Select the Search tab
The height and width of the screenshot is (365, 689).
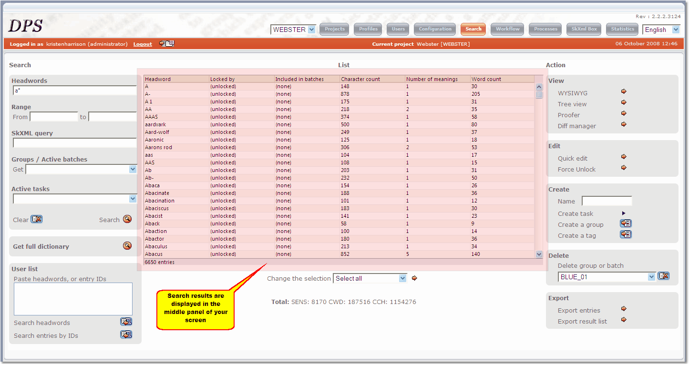(473, 29)
